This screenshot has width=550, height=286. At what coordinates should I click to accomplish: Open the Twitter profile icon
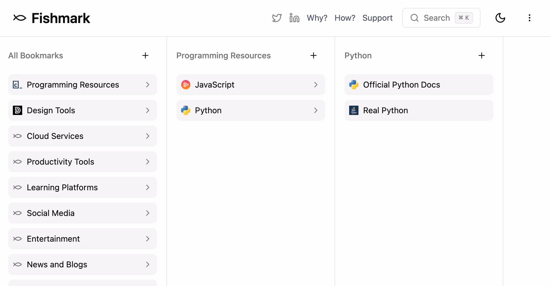point(277,18)
